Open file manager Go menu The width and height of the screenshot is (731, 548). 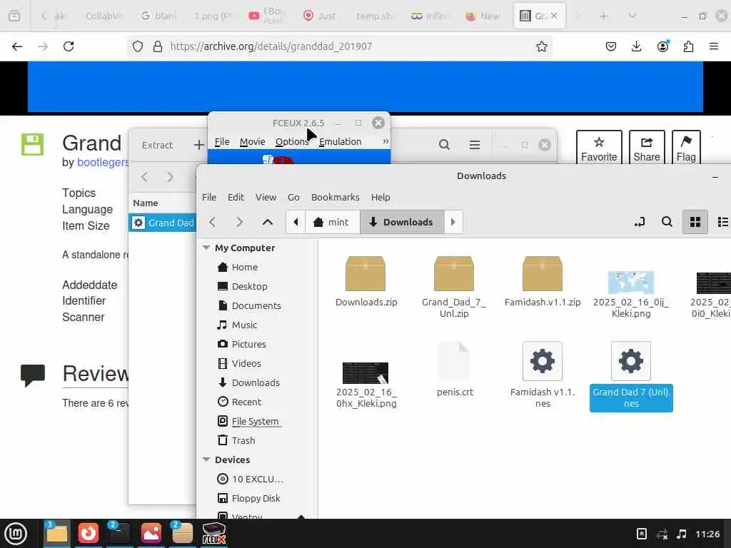(x=293, y=197)
